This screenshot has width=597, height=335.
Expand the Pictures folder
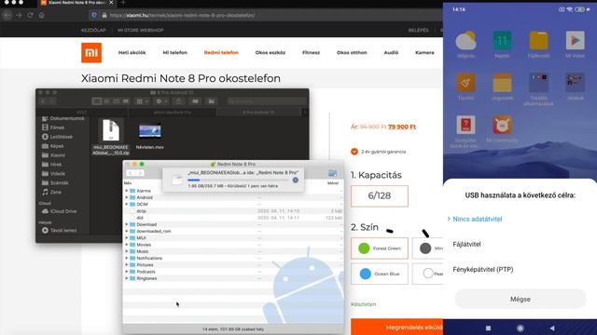(127, 264)
